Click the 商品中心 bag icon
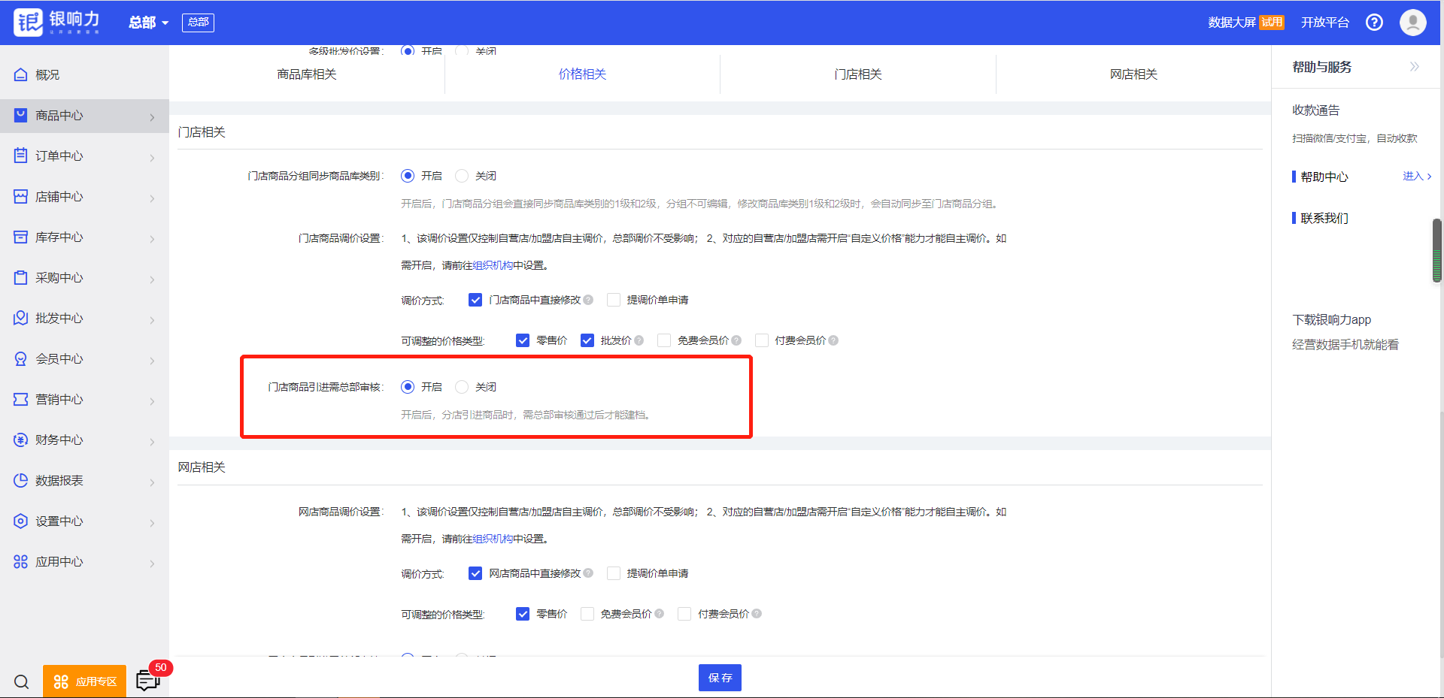This screenshot has width=1444, height=698. click(21, 116)
